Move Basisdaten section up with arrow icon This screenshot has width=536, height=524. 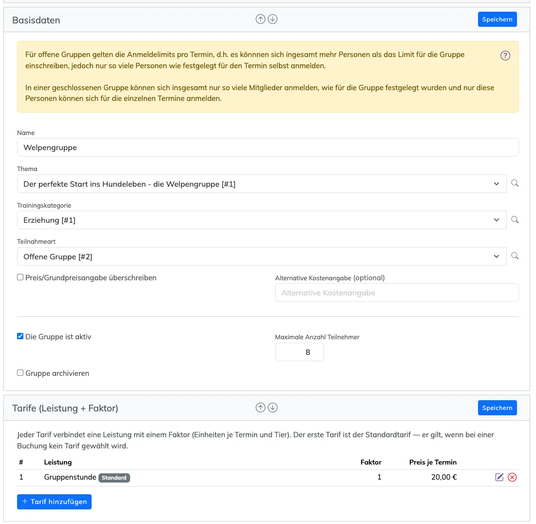tap(261, 19)
